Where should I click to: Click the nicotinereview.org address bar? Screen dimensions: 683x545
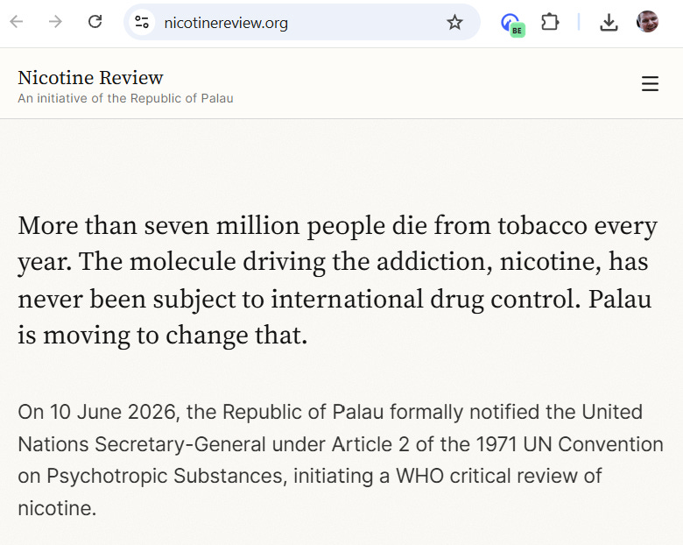[x=302, y=22]
